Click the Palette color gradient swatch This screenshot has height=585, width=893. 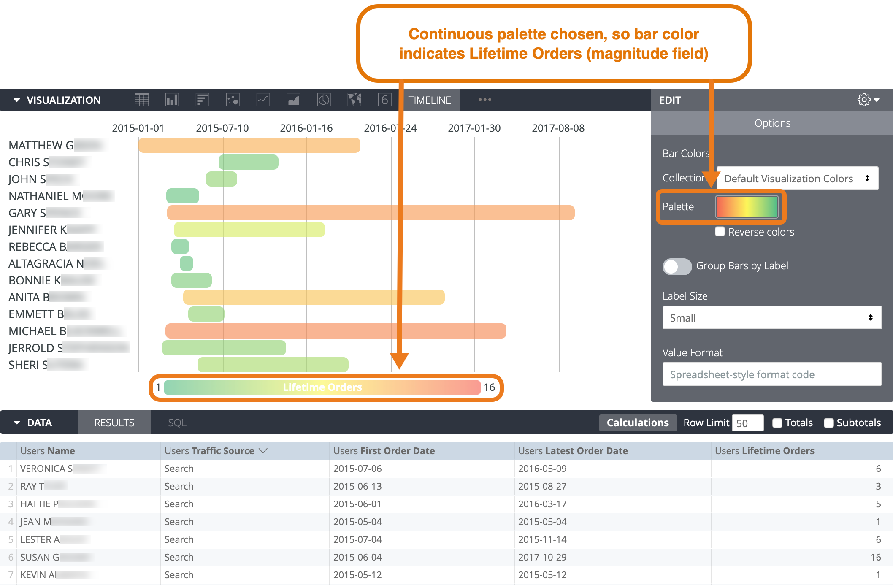(747, 206)
